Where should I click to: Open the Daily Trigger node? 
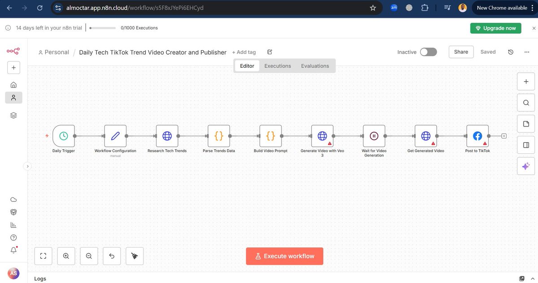(64, 136)
